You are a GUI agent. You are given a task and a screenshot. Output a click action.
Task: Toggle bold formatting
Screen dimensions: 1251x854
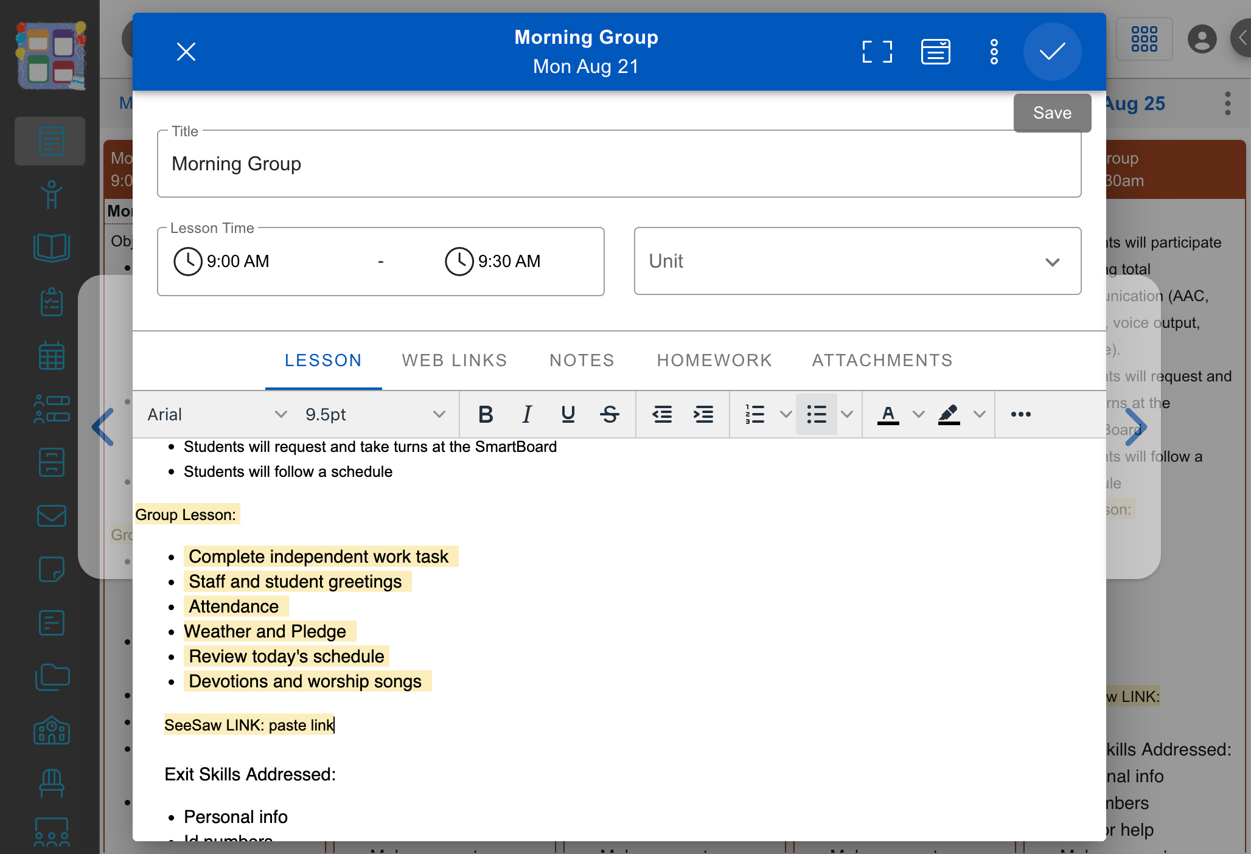pyautogui.click(x=486, y=414)
